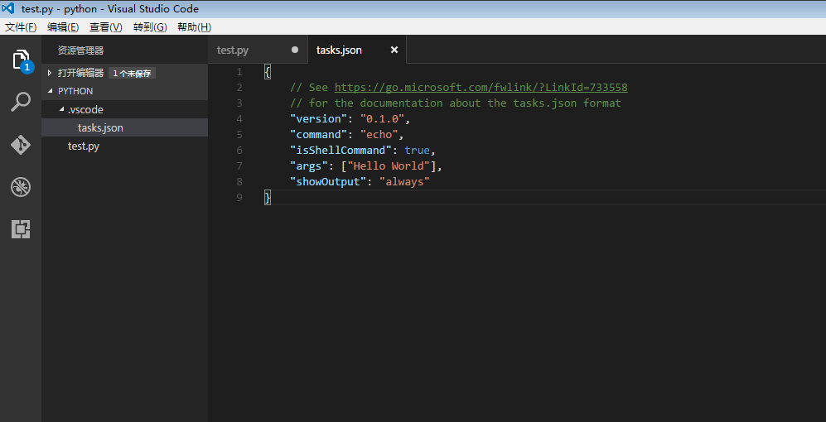Click line number 1 in gutter
826x422 pixels.
click(x=239, y=71)
